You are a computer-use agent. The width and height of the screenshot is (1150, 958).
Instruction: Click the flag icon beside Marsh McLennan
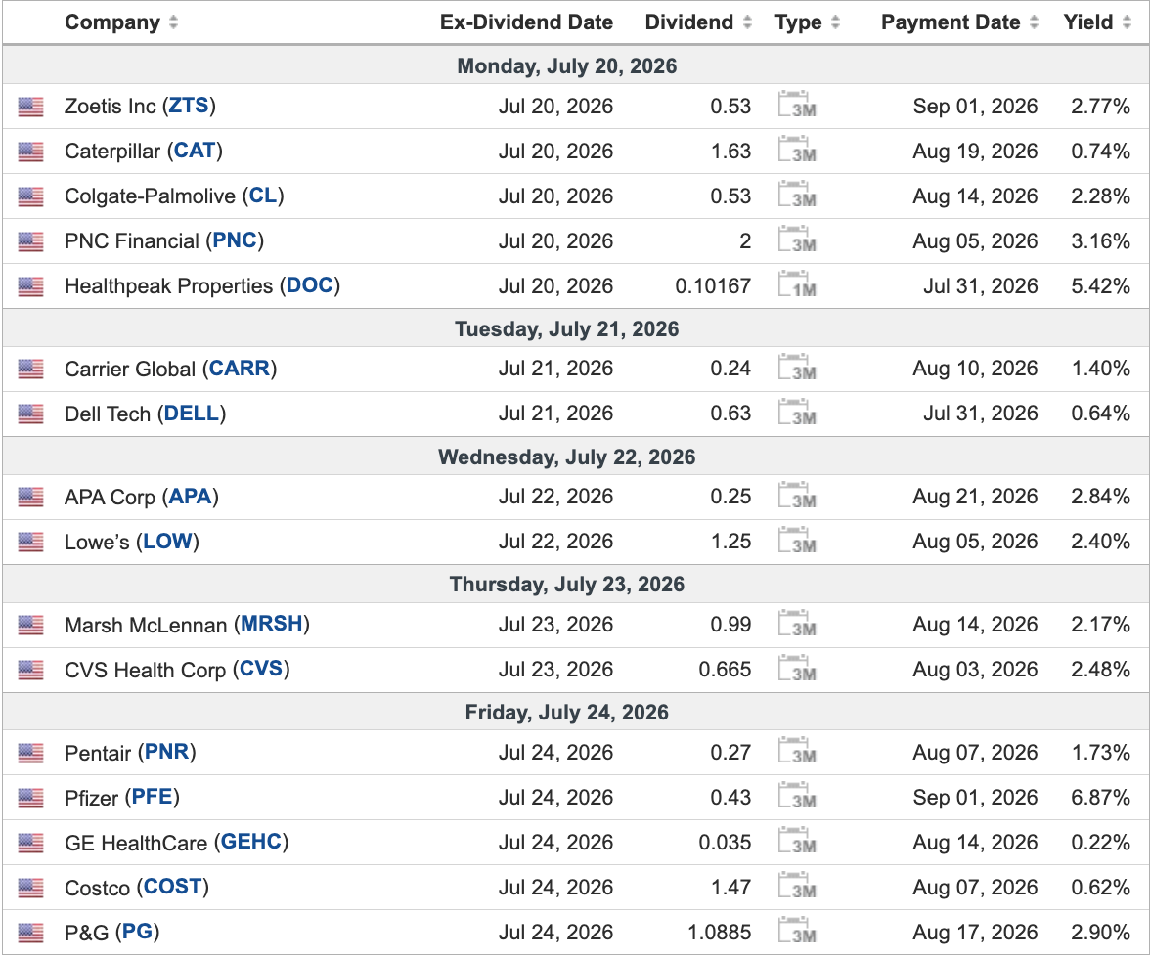point(31,625)
